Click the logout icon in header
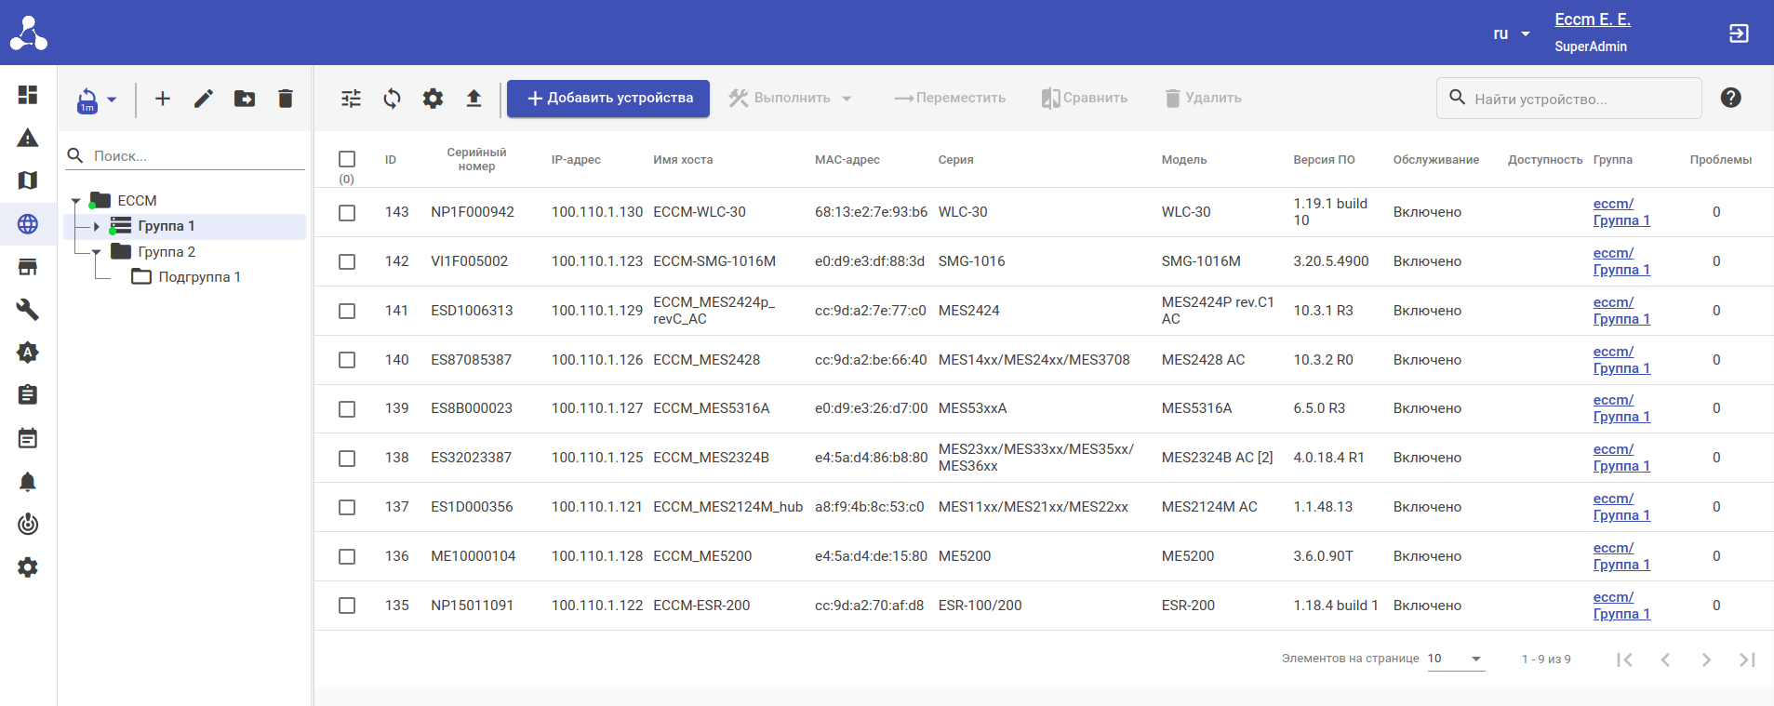1774x706 pixels. click(1738, 33)
